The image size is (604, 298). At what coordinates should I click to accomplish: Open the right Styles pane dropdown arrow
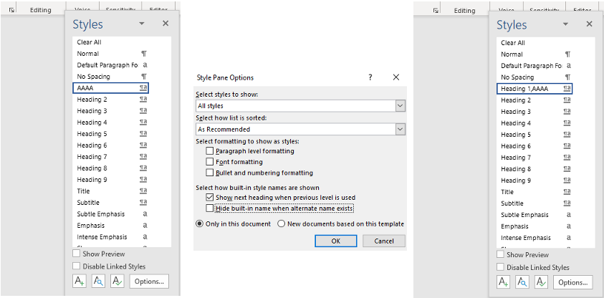(565, 24)
